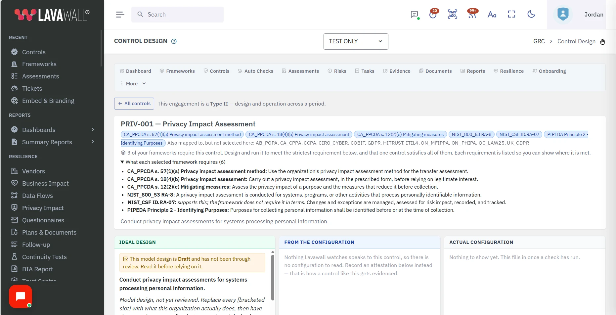Toggle the sidebar hamburger menu
This screenshot has height=315, width=616.
tap(120, 15)
